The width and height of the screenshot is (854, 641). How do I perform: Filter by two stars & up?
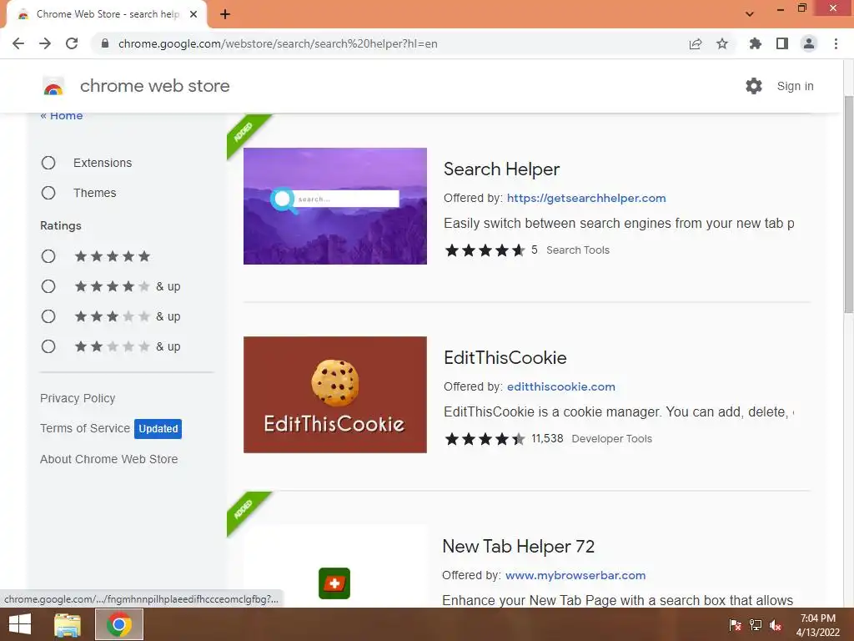[48, 346]
